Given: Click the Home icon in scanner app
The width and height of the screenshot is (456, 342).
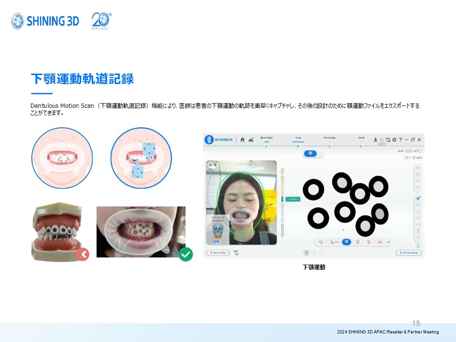Looking at the screenshot, I should [x=243, y=140].
